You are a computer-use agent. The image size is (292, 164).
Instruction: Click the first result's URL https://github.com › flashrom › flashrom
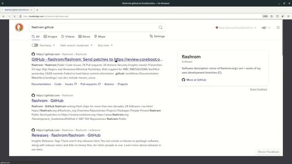point(62,54)
